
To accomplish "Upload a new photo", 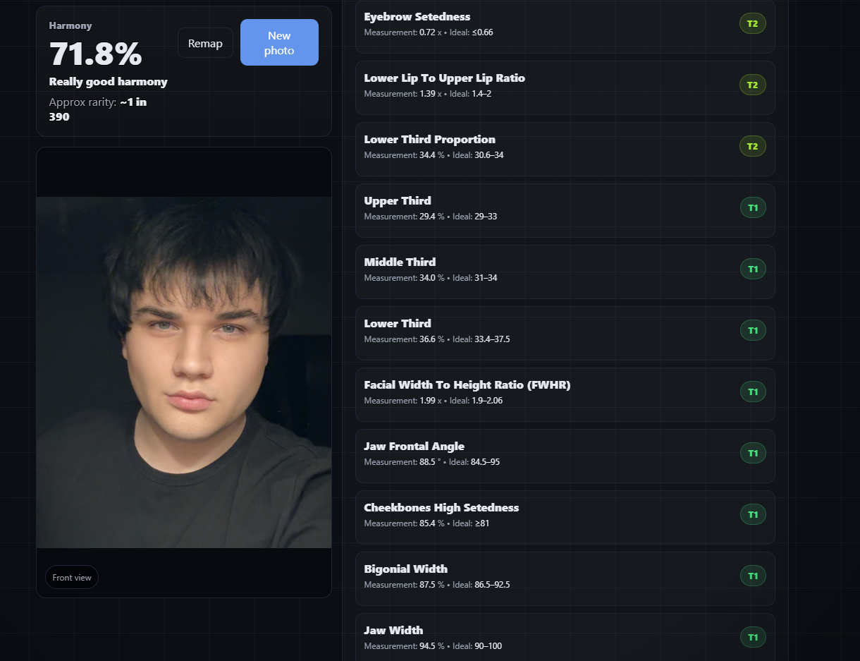I will point(279,42).
